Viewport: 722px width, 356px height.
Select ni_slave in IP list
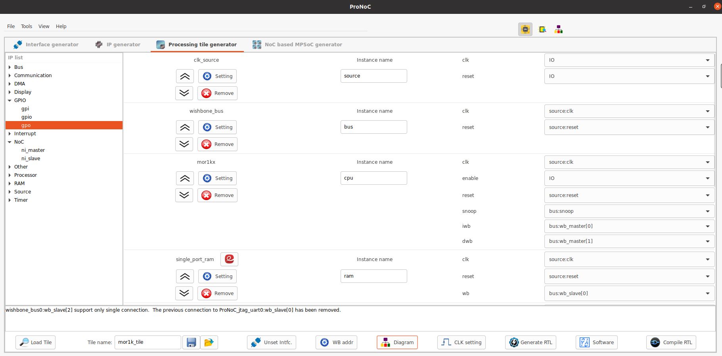[31, 159]
